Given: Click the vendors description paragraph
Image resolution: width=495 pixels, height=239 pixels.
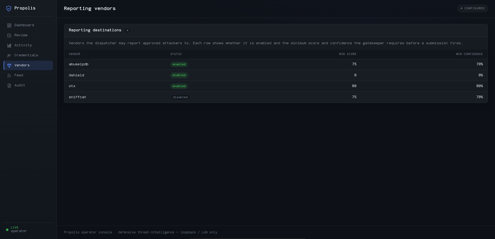Looking at the screenshot, I should [266, 43].
